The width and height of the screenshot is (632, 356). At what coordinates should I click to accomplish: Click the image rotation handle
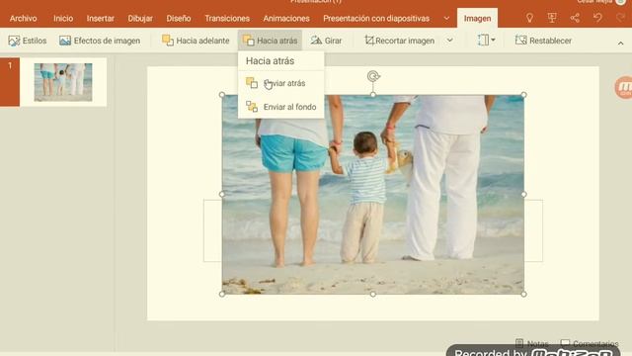(373, 76)
